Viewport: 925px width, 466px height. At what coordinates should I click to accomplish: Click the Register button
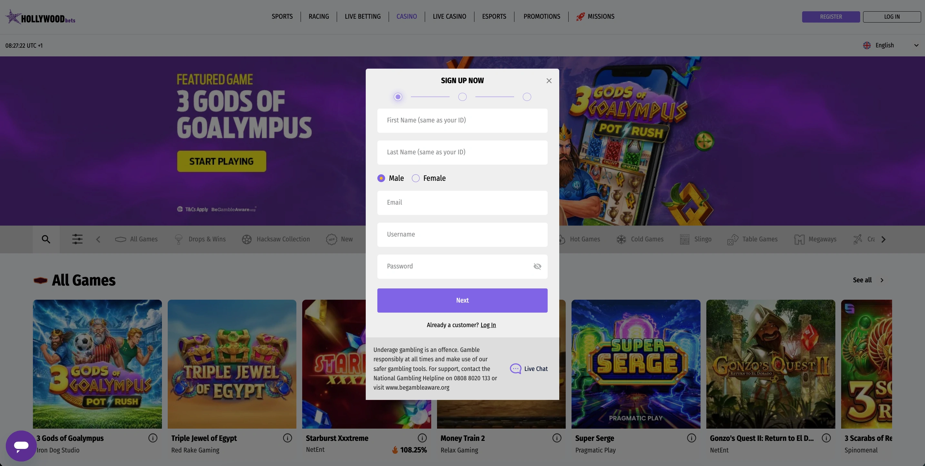pos(831,17)
